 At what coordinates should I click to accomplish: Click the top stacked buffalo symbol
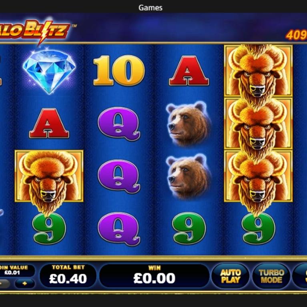(x=258, y=71)
